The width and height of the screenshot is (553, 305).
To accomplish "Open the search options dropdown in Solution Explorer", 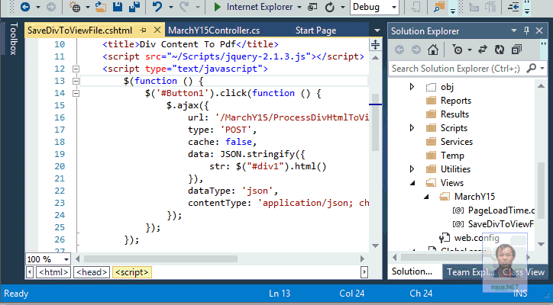I will click(542, 68).
